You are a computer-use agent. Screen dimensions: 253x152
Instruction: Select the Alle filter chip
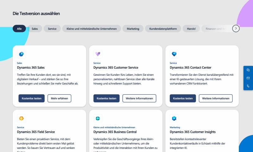pos(19,28)
